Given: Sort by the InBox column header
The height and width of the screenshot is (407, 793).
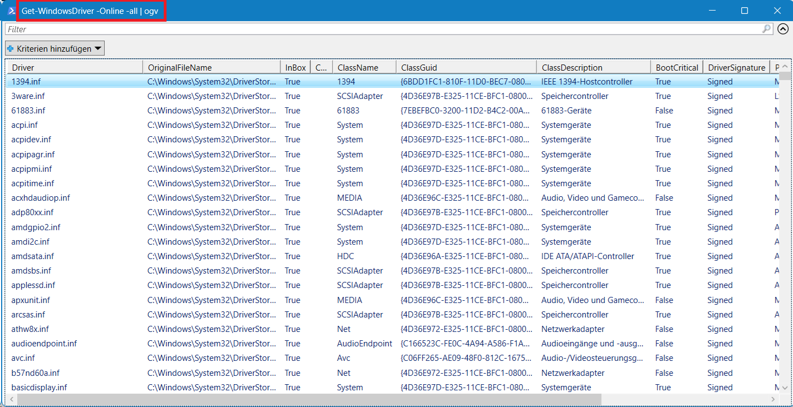Looking at the screenshot, I should click(295, 67).
